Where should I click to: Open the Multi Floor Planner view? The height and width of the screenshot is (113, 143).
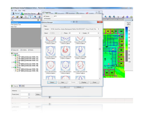[28, 14]
